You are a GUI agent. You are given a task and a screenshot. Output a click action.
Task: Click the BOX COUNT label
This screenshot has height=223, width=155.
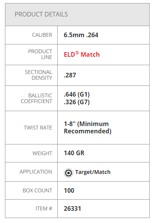[37, 190]
